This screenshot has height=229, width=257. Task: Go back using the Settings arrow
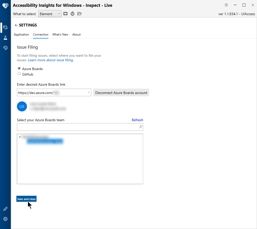[x=16, y=25]
